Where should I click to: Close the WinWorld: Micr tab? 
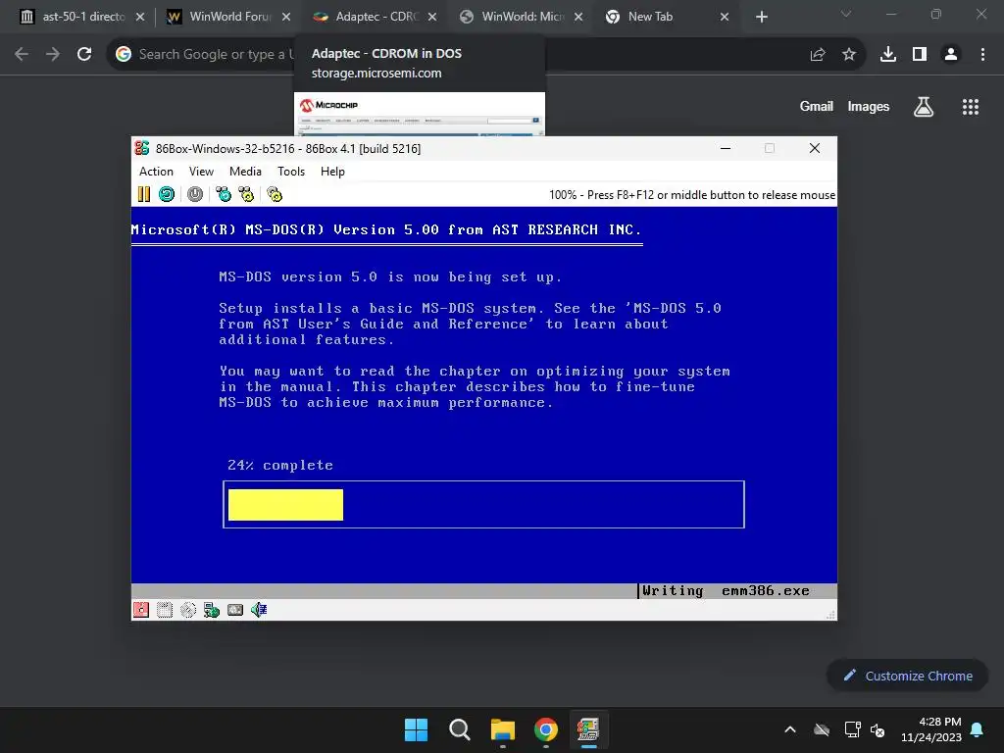coord(578,18)
